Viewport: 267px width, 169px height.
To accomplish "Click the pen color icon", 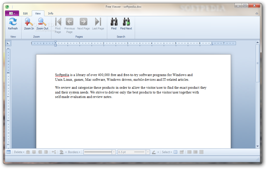I will [x=154, y=152].
